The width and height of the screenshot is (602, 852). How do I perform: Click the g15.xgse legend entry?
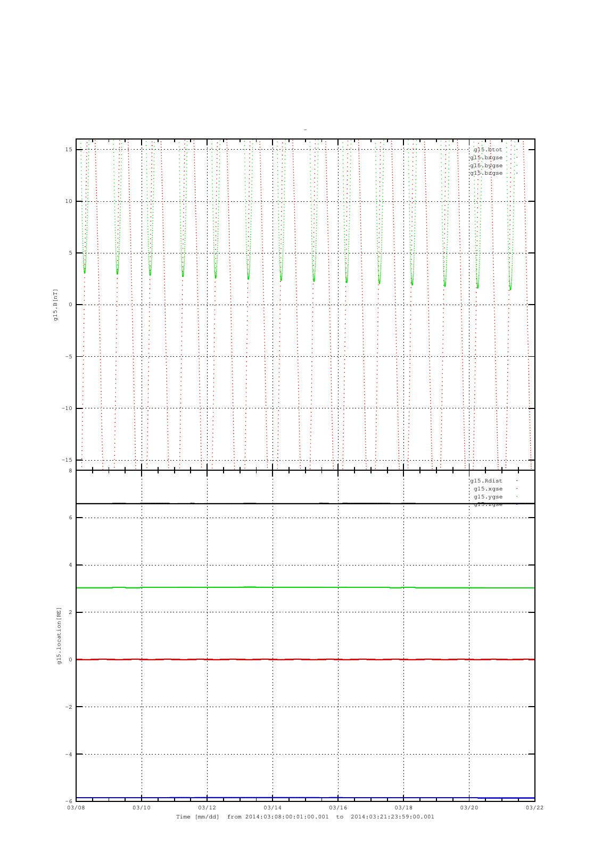488,489
